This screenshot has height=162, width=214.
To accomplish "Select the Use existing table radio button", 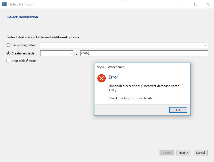I will (x=8, y=45).
